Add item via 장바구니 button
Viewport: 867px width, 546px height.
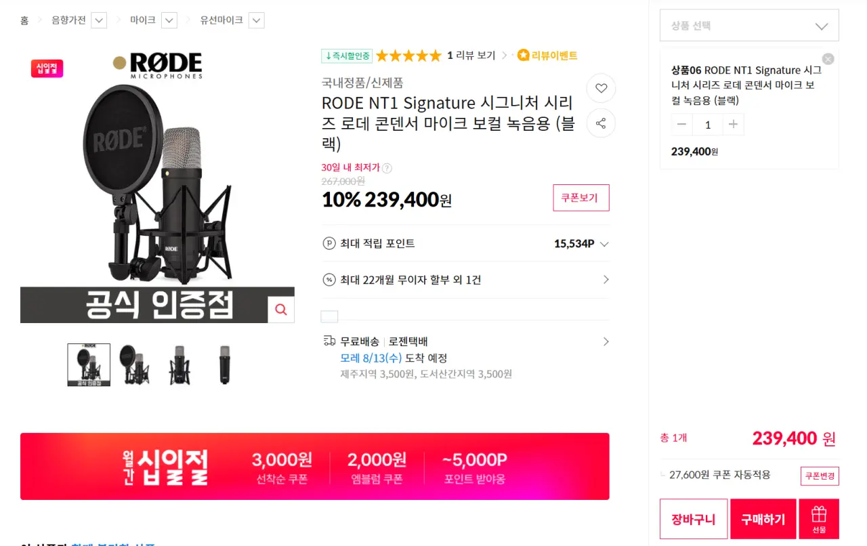(694, 520)
